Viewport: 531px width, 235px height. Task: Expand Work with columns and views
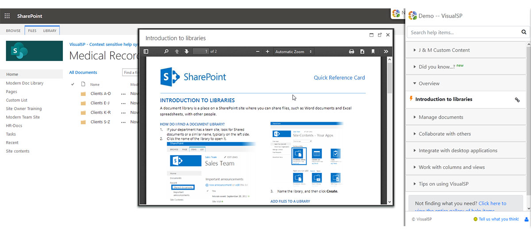[466, 167]
